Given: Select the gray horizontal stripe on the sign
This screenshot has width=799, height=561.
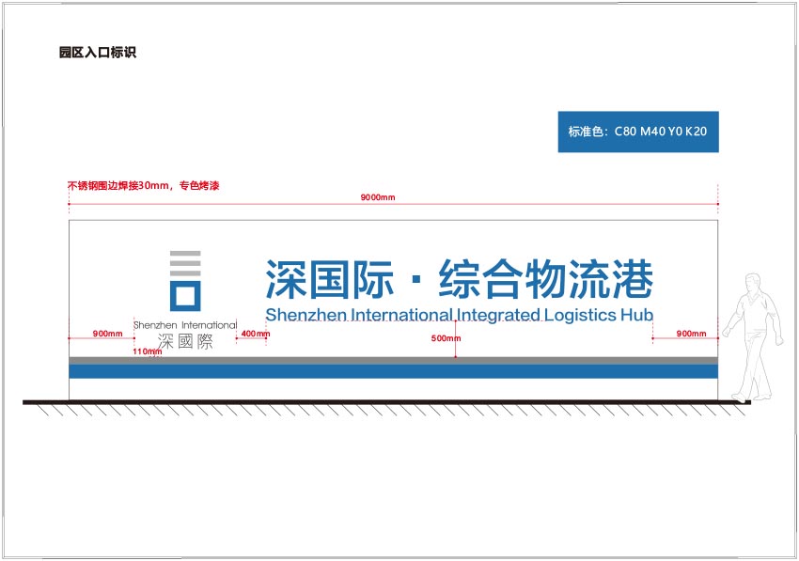Looking at the screenshot, I should coord(395,359).
